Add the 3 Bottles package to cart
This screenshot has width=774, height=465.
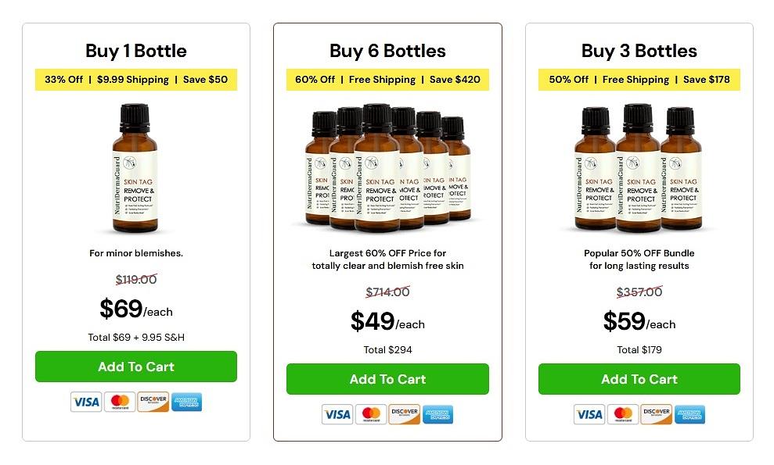pyautogui.click(x=639, y=379)
